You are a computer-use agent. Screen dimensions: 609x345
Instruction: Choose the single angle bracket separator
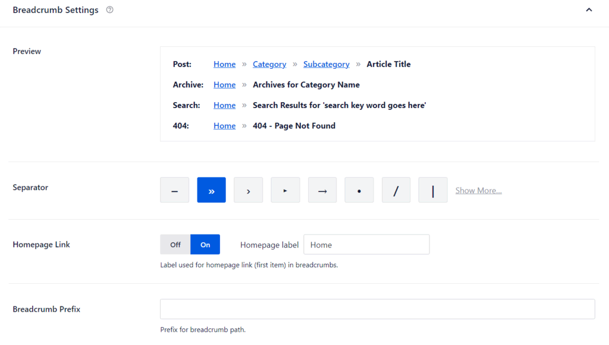point(248,190)
